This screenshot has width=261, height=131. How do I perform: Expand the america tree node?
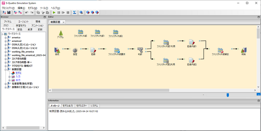[5, 38]
